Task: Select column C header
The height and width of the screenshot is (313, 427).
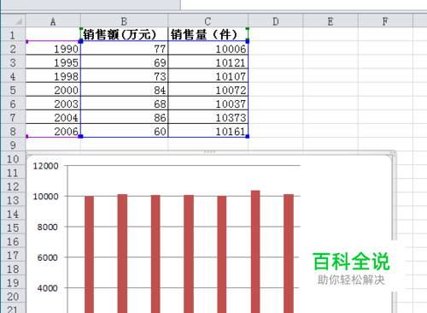Action: [x=208, y=21]
